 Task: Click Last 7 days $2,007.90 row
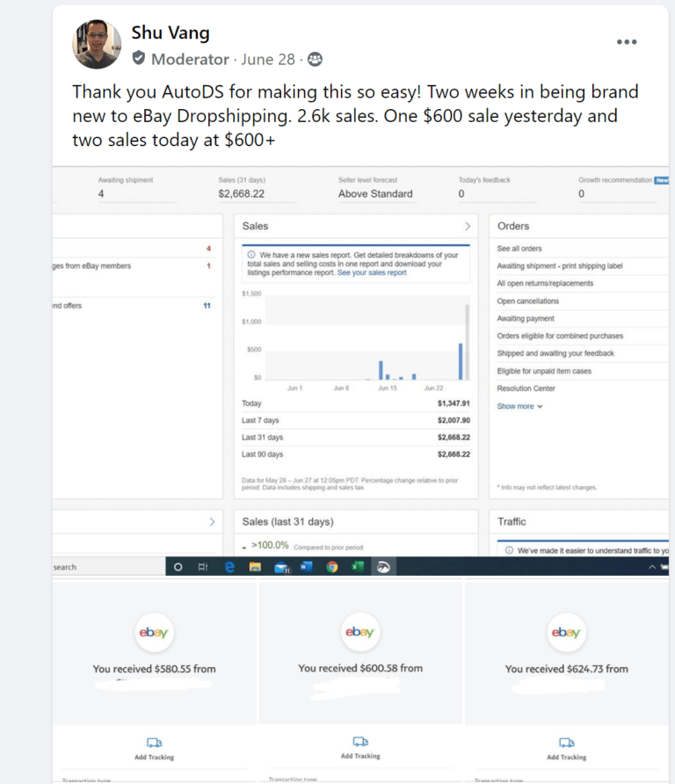(355, 420)
